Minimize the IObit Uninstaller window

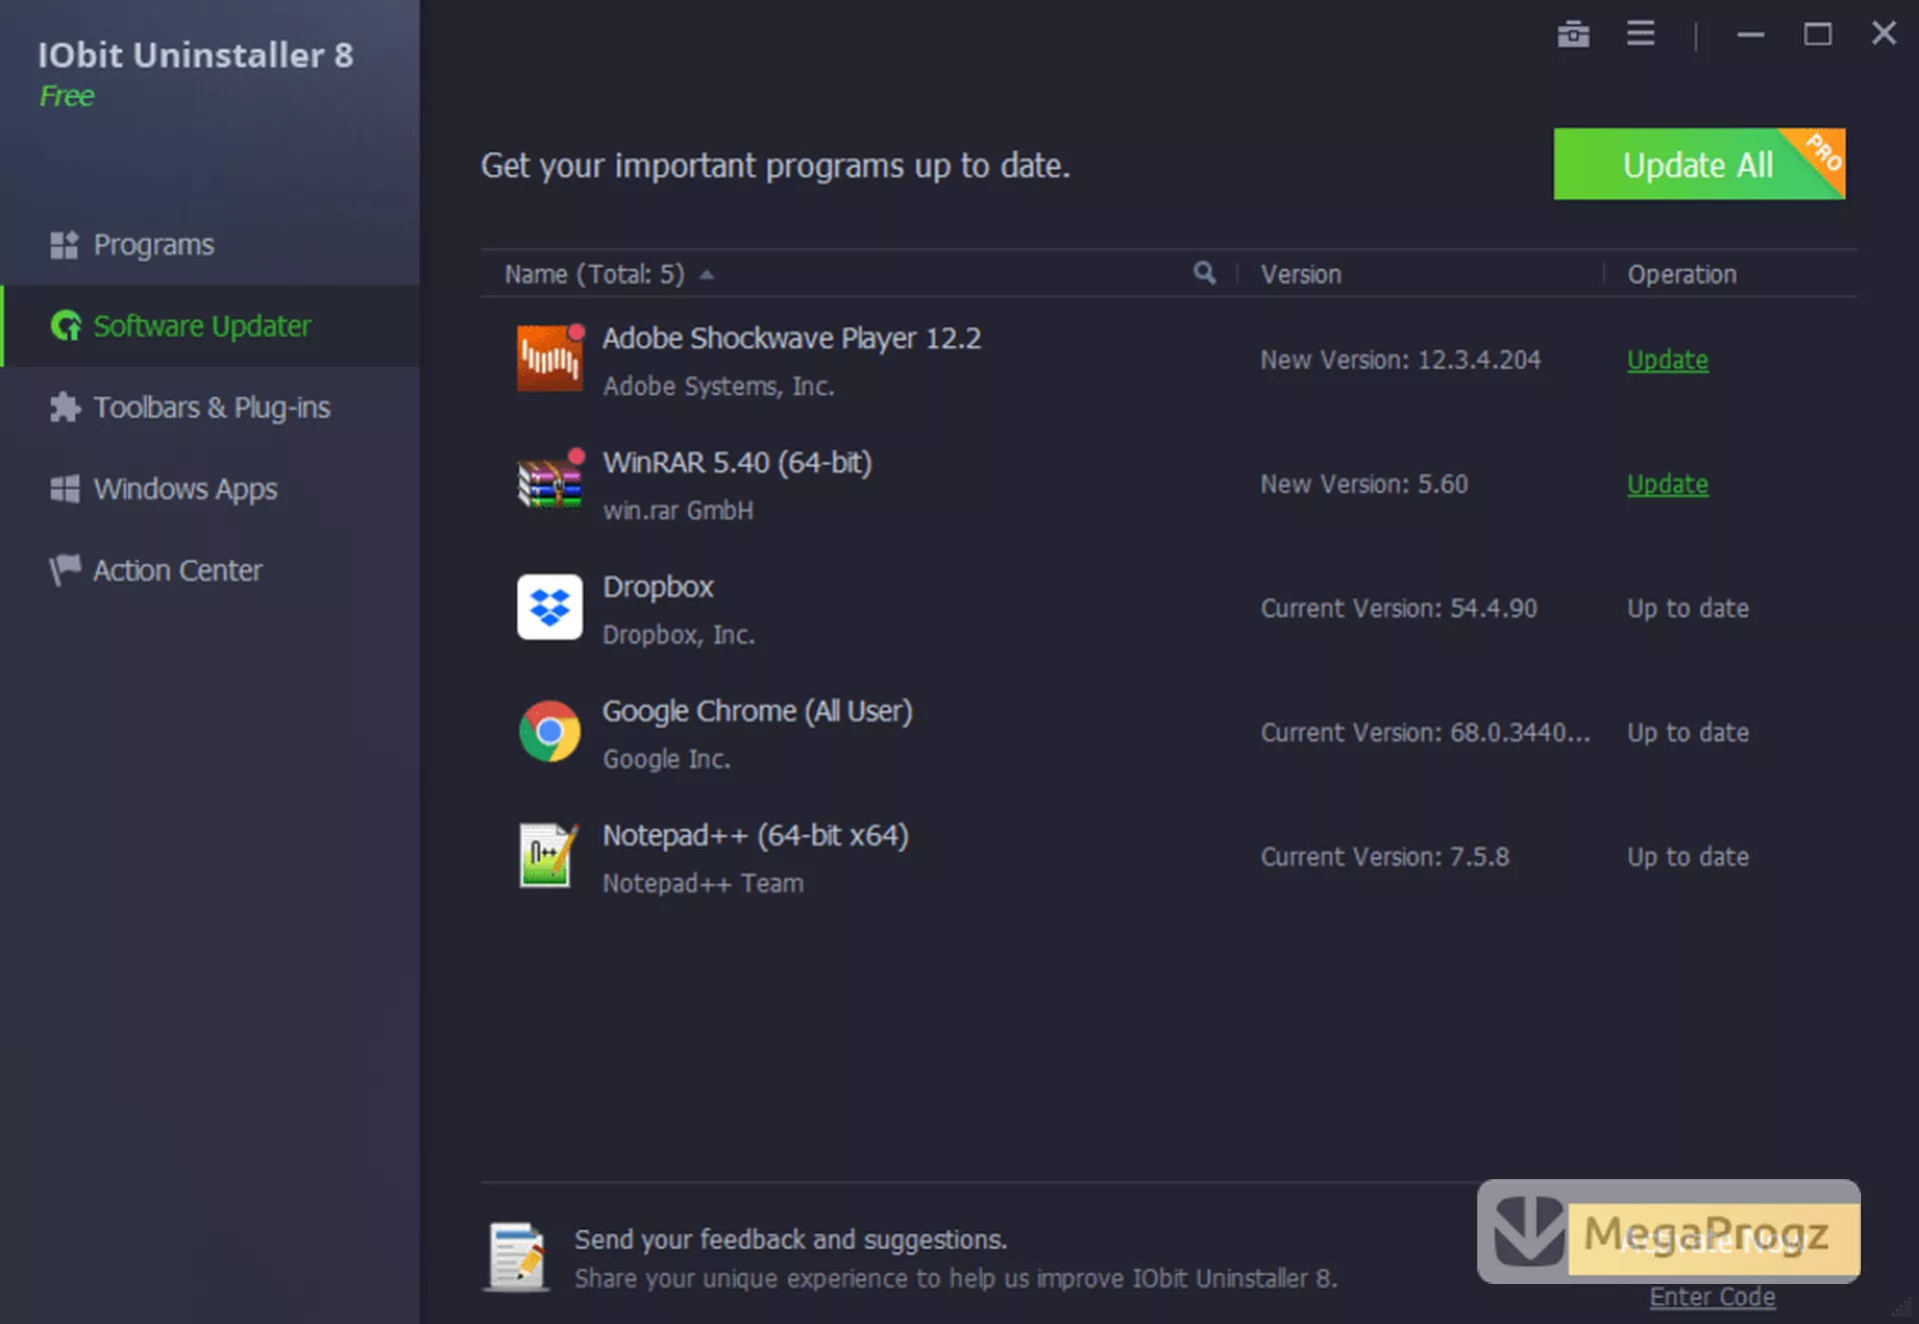pyautogui.click(x=1750, y=34)
